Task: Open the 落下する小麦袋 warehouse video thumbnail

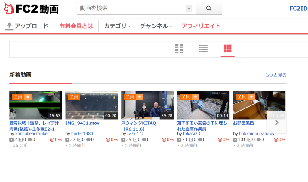Action: pos(203,105)
